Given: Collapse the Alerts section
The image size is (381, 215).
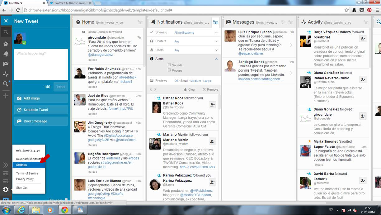Looking at the screenshot, I should 216,59.
